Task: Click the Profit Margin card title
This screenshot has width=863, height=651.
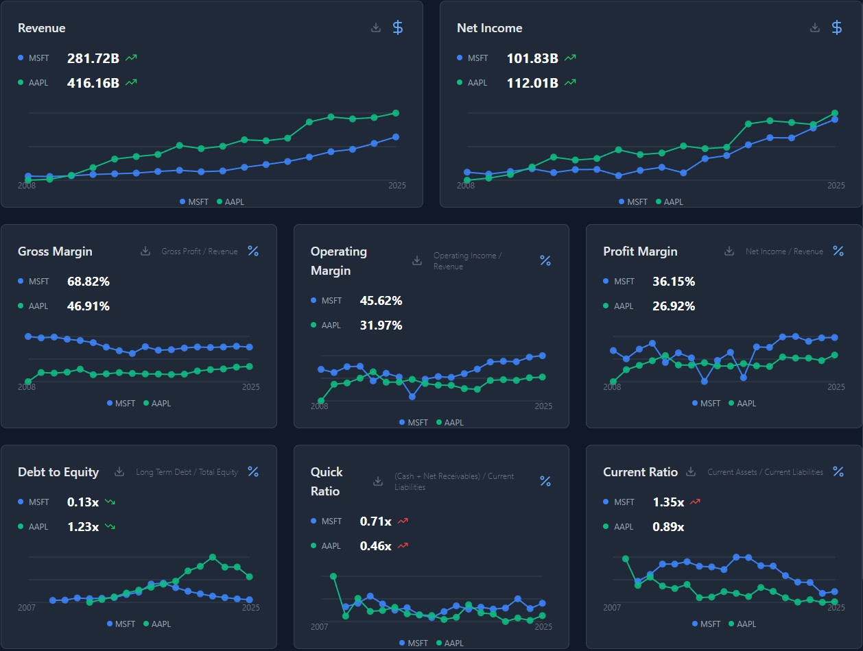Action: click(640, 251)
